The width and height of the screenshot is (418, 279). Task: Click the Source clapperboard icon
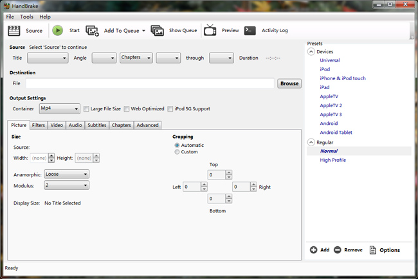point(14,31)
